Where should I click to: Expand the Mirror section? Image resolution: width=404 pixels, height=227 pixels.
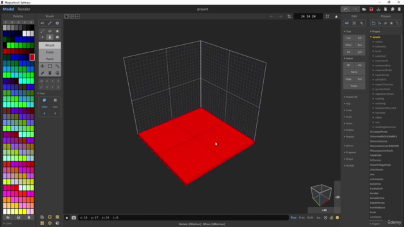(348, 146)
